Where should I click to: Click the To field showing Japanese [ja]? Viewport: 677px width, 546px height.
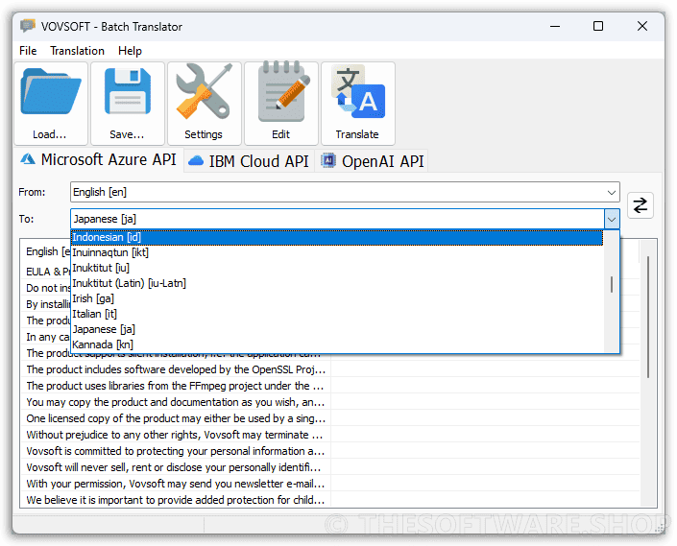coord(345,219)
